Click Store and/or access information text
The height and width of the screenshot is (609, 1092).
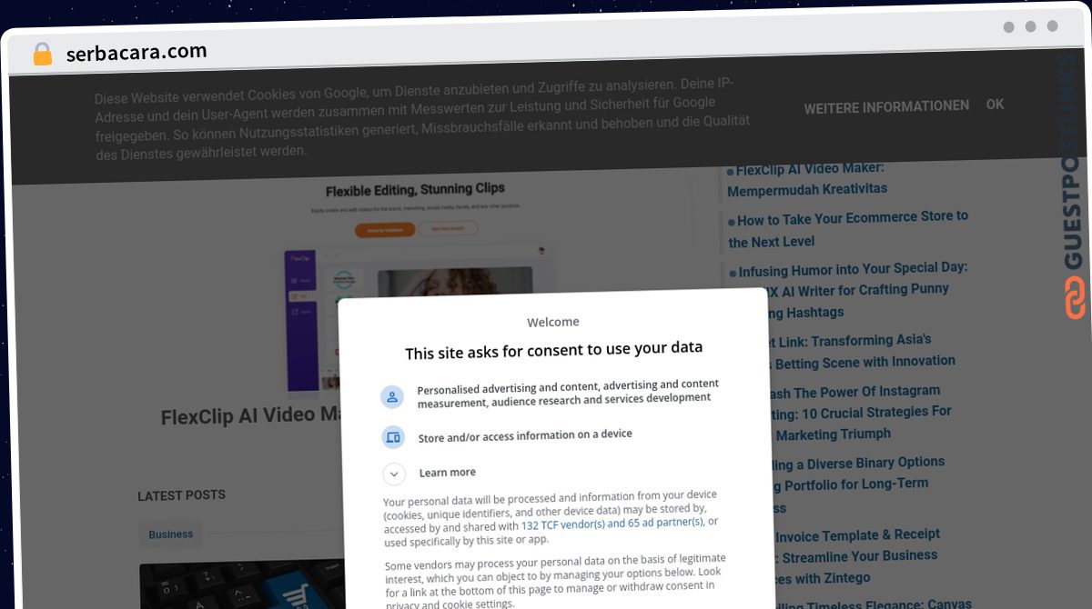tap(525, 436)
